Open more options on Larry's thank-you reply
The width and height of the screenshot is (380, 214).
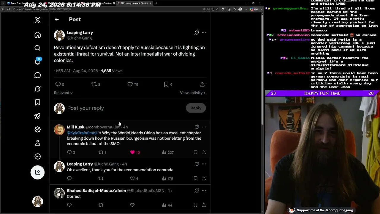204,164
